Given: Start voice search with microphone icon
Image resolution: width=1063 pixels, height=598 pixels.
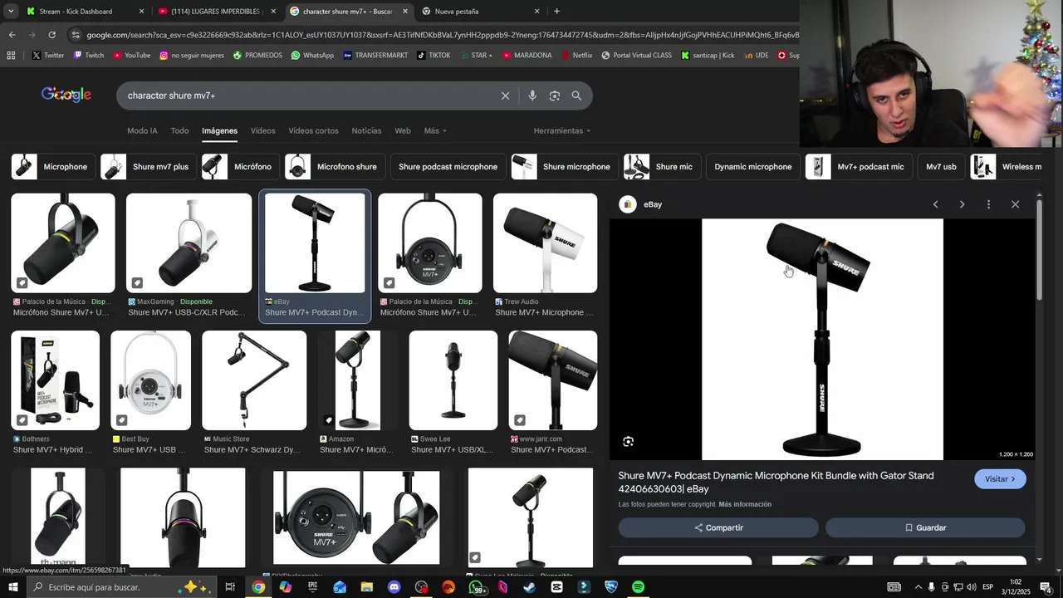Looking at the screenshot, I should (532, 96).
